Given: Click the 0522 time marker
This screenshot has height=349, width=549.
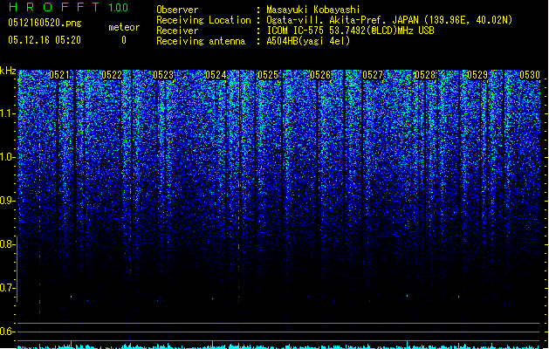Looking at the screenshot, I should (x=112, y=75).
